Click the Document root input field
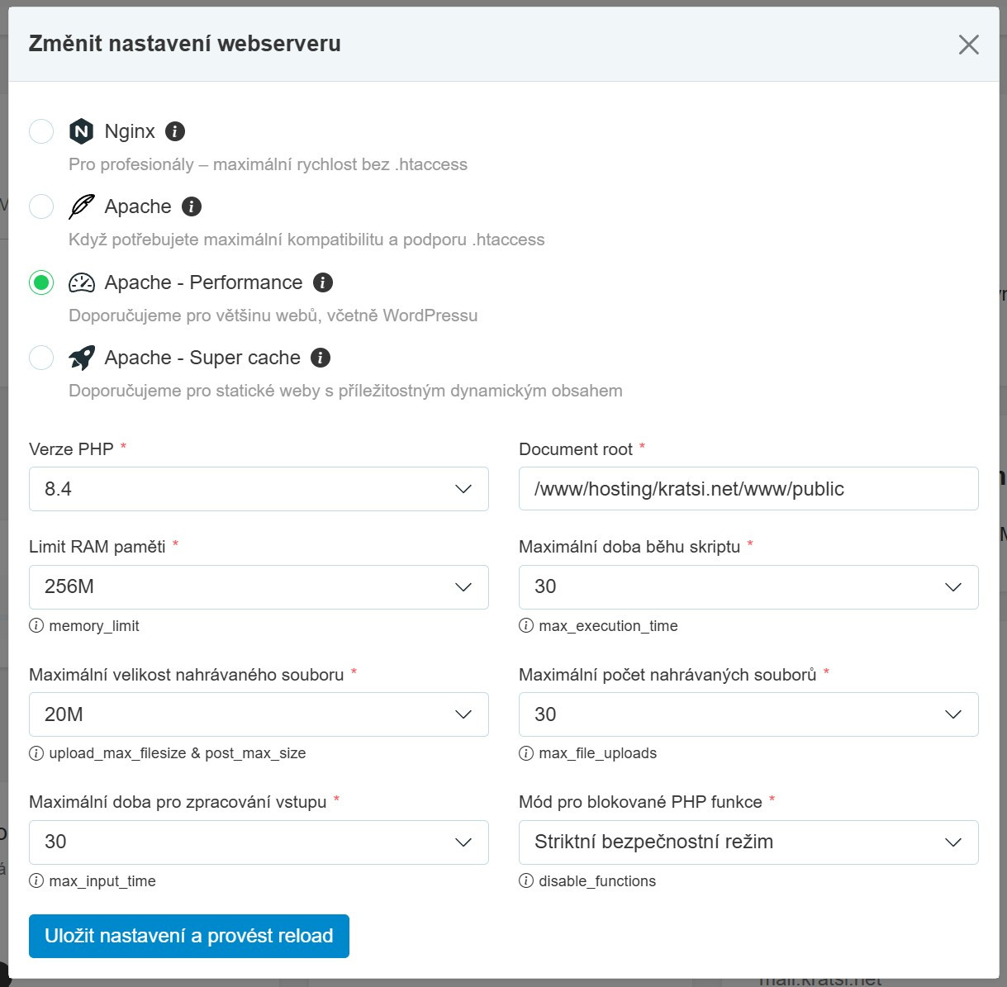 point(748,489)
